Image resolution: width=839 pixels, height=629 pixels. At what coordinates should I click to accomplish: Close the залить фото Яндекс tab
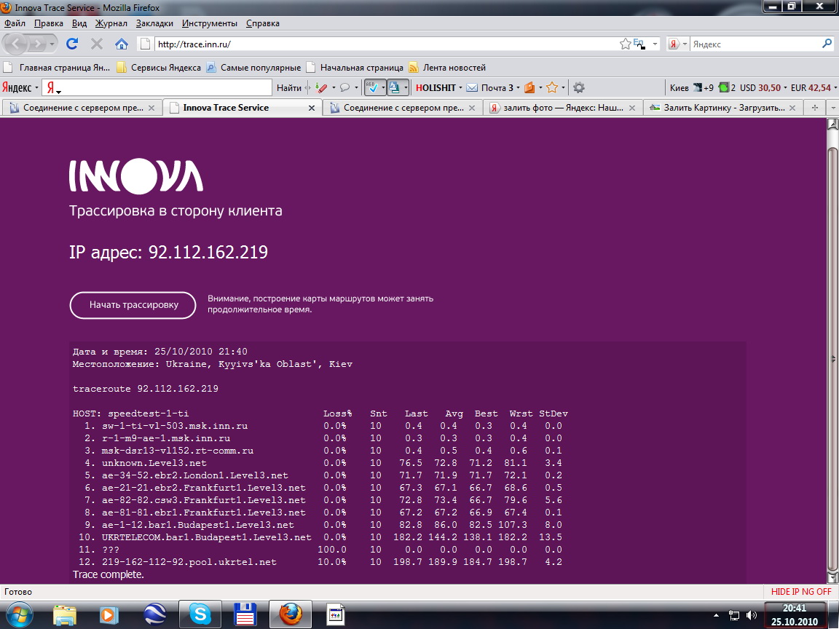coord(632,108)
